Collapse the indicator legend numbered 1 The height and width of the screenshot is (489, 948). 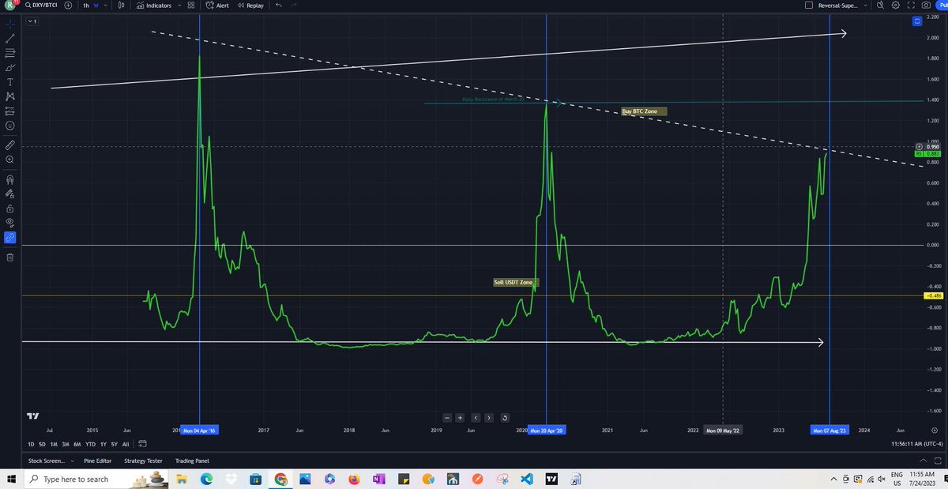click(32, 21)
